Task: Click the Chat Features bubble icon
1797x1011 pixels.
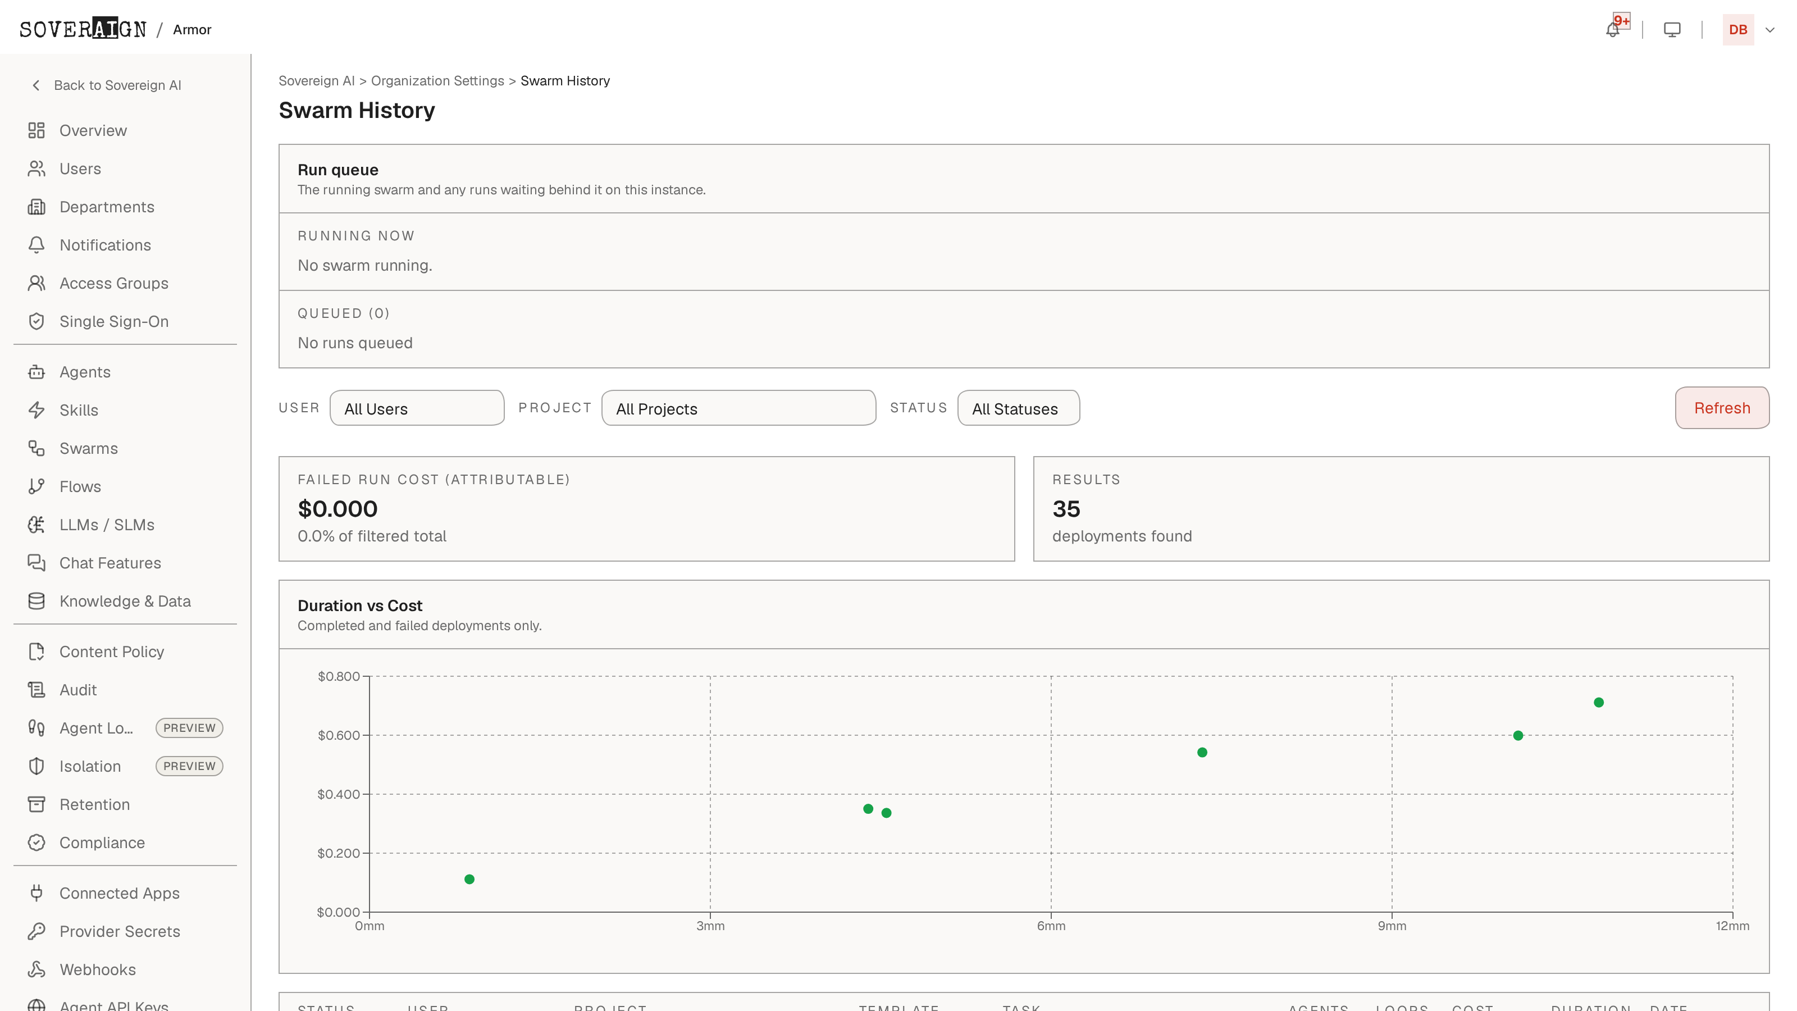Action: pyautogui.click(x=37, y=563)
